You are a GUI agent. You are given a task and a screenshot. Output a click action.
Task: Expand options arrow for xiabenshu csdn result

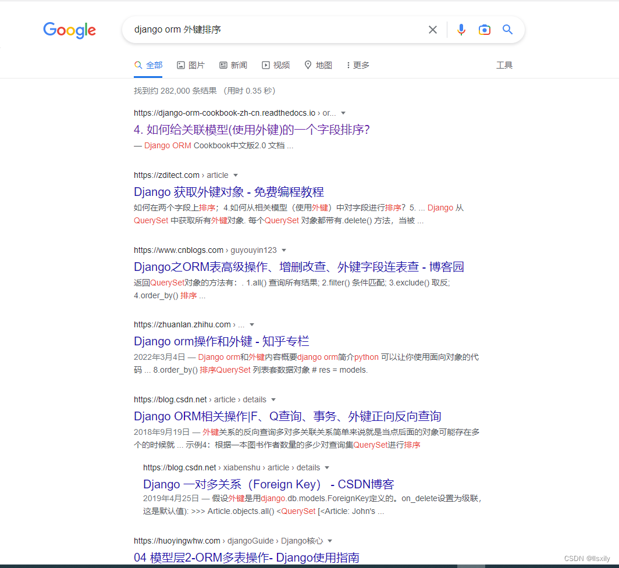point(327,467)
